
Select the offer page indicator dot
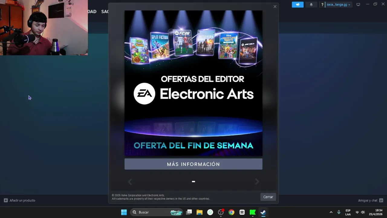tap(193, 182)
